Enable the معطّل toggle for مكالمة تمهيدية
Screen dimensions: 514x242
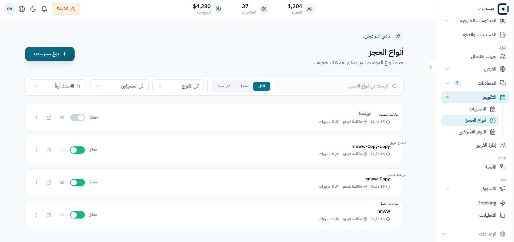(x=78, y=117)
